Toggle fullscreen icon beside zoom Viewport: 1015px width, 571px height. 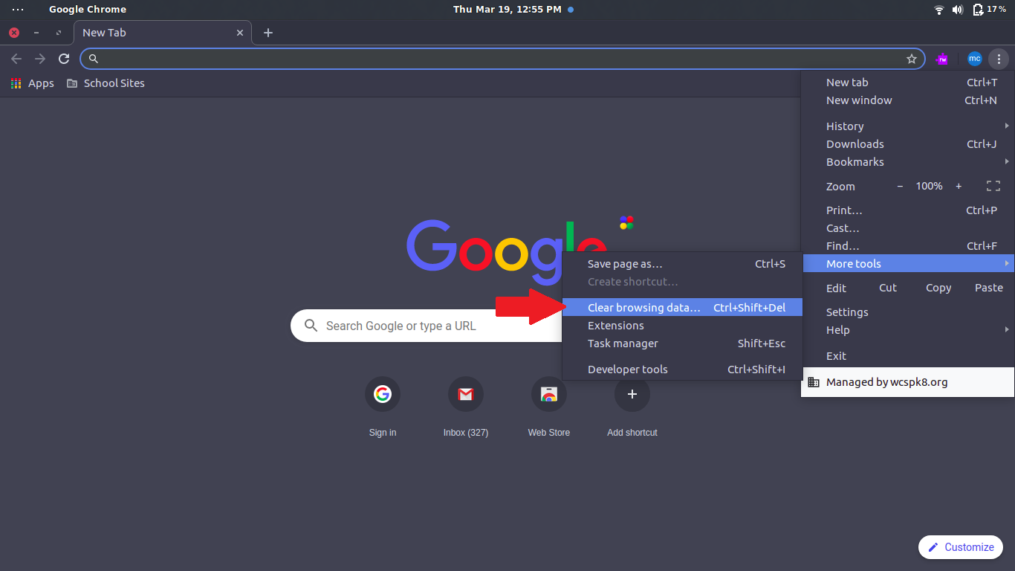coord(993,187)
